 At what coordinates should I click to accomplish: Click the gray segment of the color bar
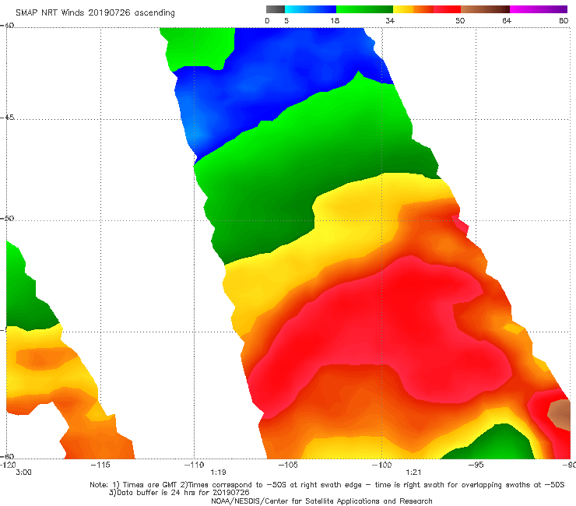click(276, 9)
